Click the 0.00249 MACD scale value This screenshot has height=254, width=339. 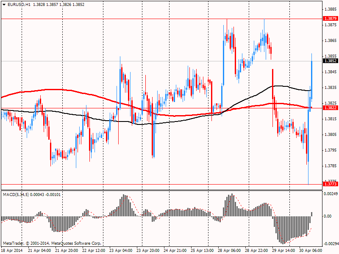pyautogui.click(x=331, y=193)
